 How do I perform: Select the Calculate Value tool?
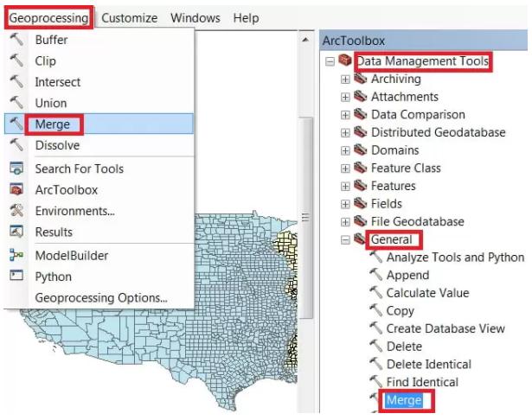(427, 293)
